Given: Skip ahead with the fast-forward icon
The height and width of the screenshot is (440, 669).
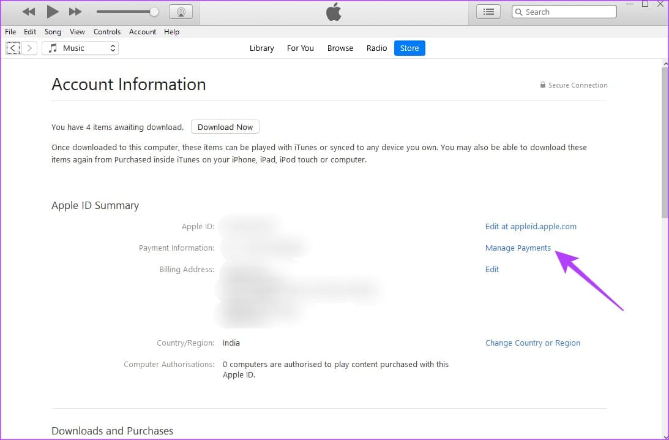Looking at the screenshot, I should click(75, 12).
